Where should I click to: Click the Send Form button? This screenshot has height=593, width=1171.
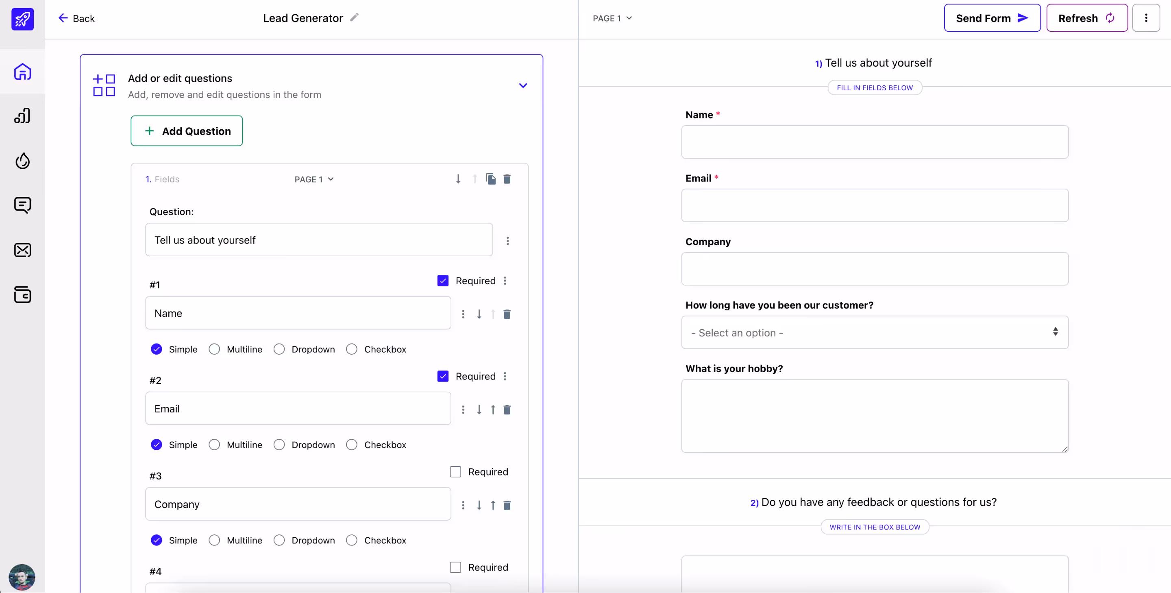(x=992, y=18)
